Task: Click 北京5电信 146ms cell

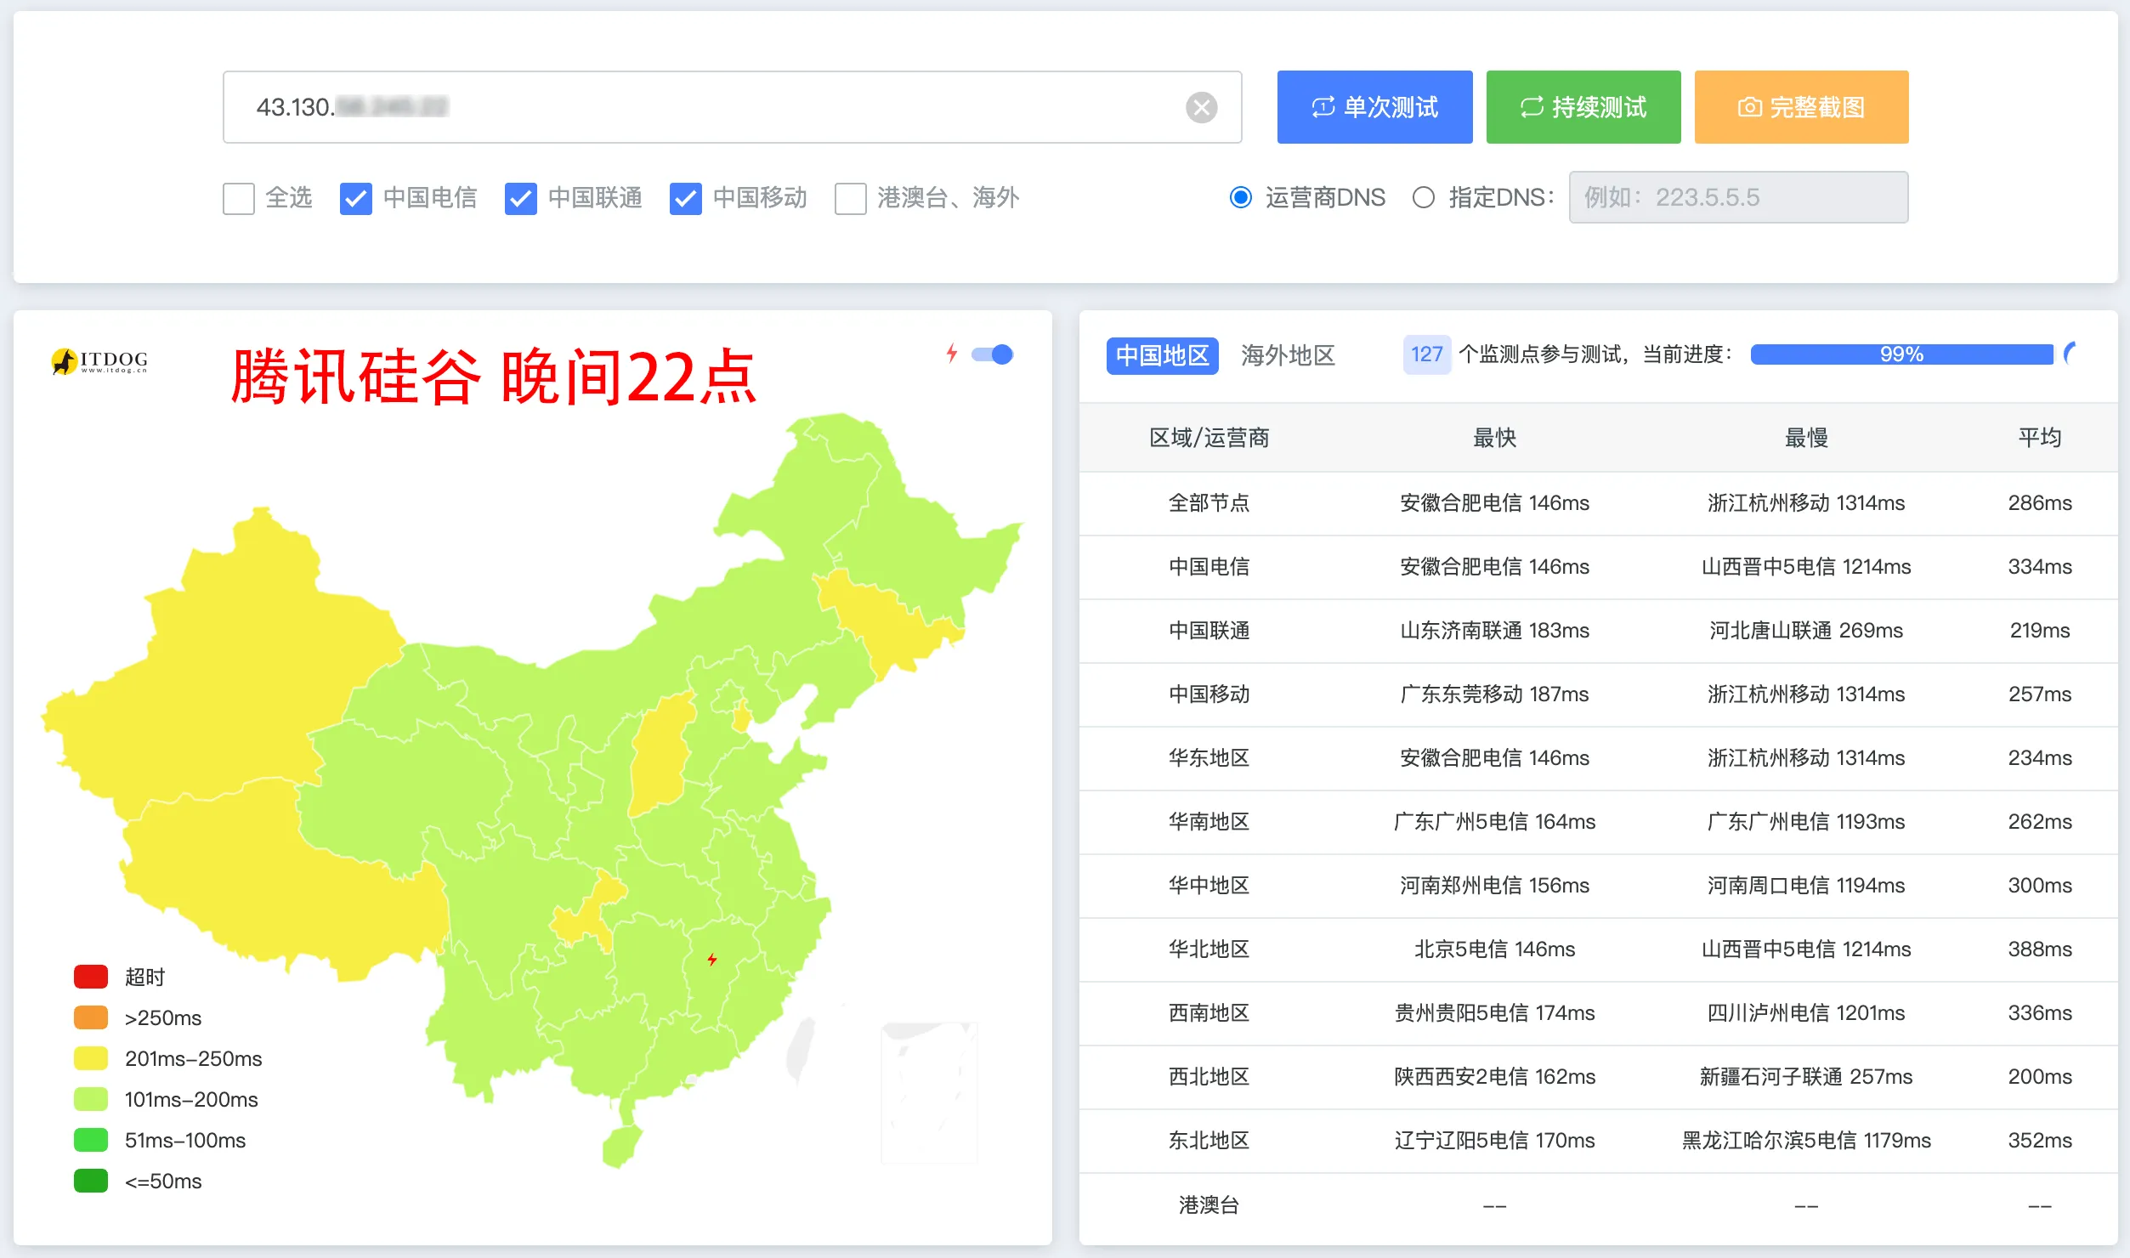Action: (x=1494, y=949)
